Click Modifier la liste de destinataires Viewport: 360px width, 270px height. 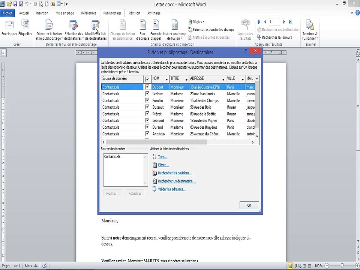96,30
